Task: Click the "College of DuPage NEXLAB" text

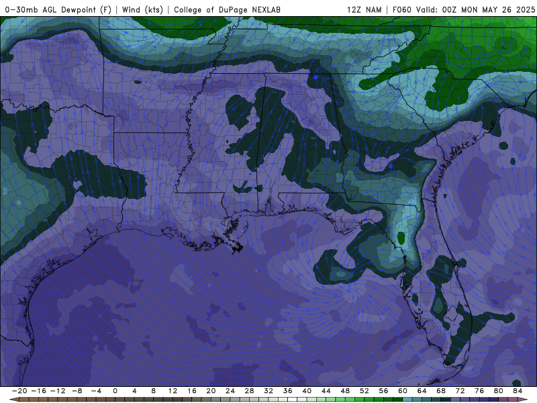Action: tap(227, 9)
